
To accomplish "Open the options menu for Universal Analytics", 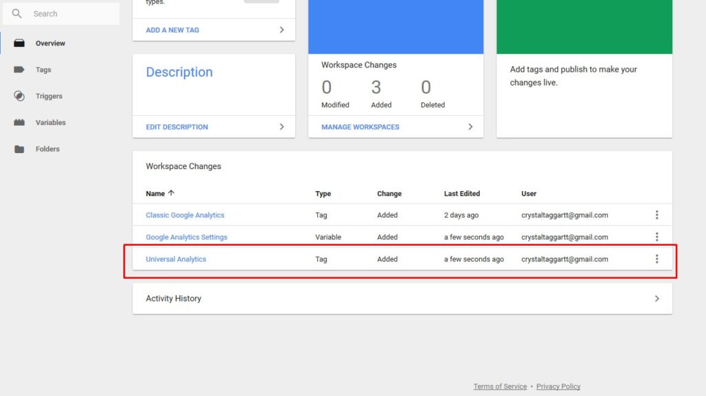I will (657, 259).
